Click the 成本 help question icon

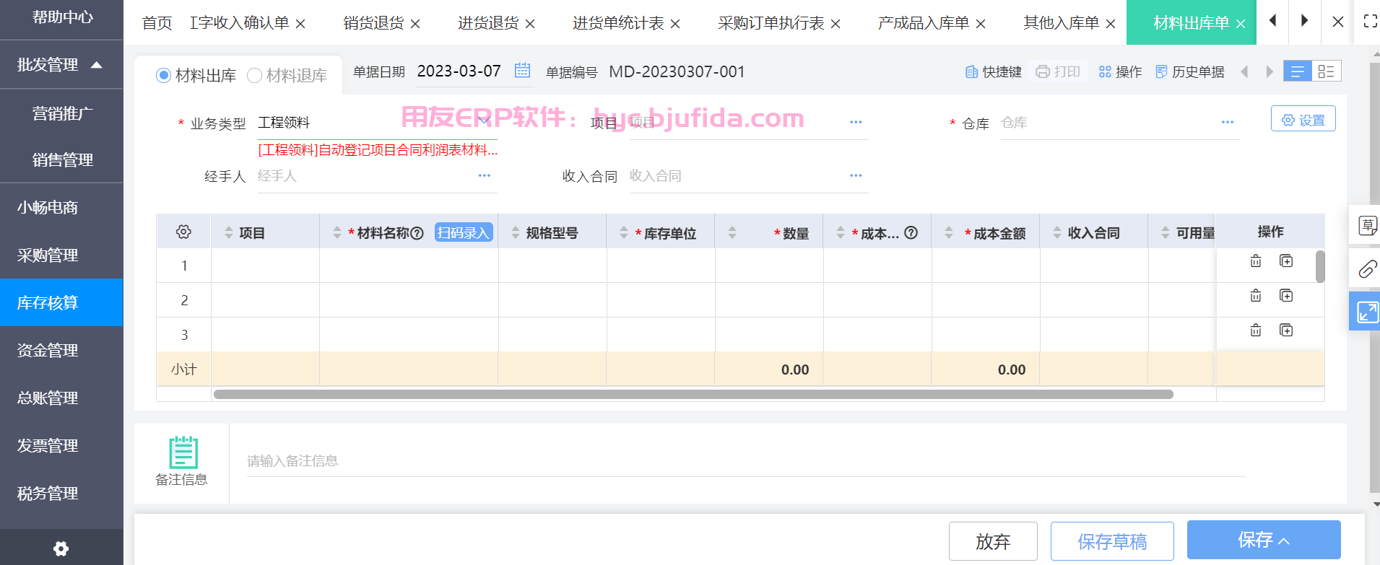(x=911, y=232)
